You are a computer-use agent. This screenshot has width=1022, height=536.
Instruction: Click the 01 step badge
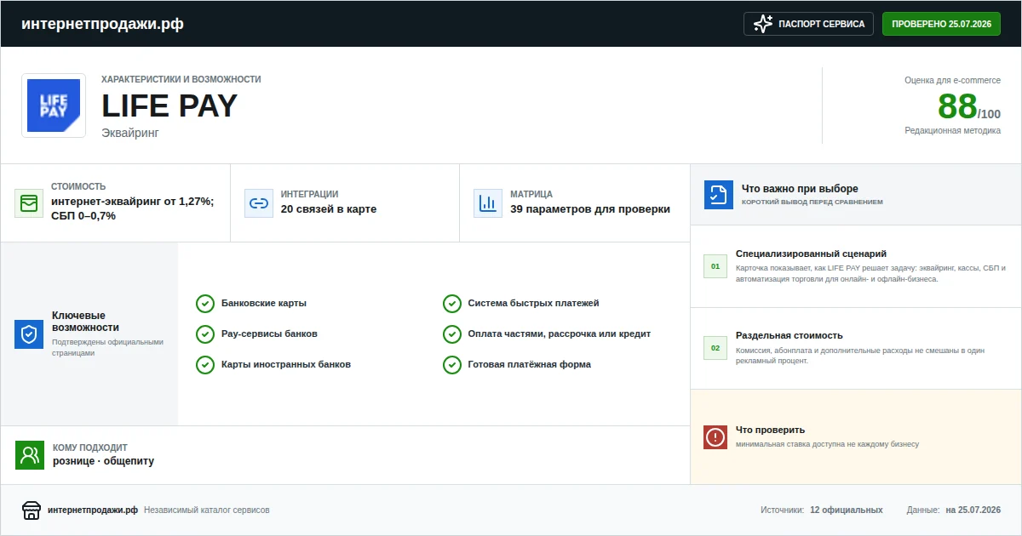pos(715,266)
